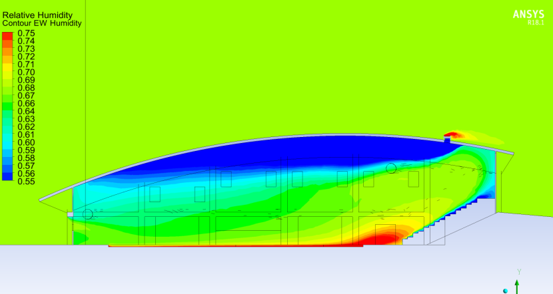553x294 pixels.
Task: Click the 0.61 legend value
Action: point(26,134)
